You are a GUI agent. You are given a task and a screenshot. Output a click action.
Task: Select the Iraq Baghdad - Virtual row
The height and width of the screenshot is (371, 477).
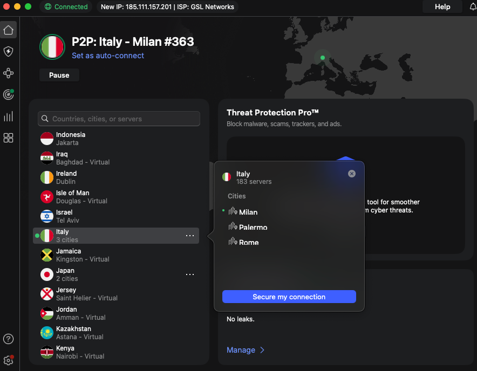click(116, 158)
